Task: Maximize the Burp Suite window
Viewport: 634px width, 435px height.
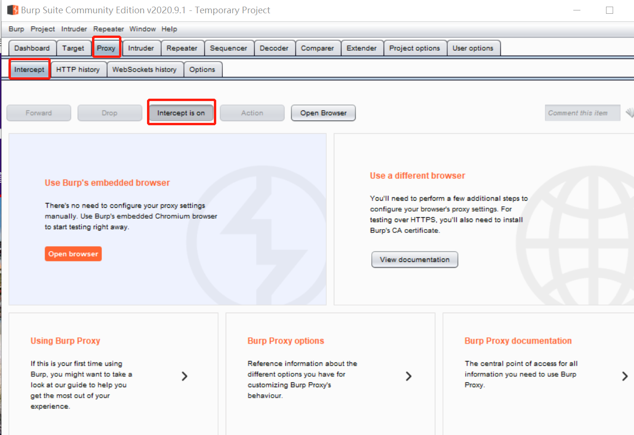Action: tap(610, 10)
